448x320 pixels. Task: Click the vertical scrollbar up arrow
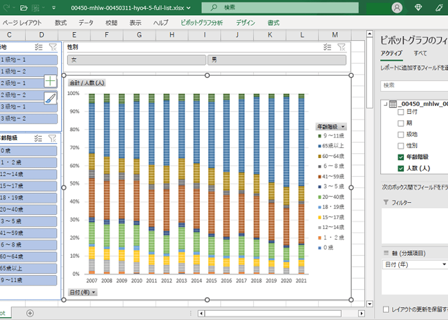[x=369, y=34]
